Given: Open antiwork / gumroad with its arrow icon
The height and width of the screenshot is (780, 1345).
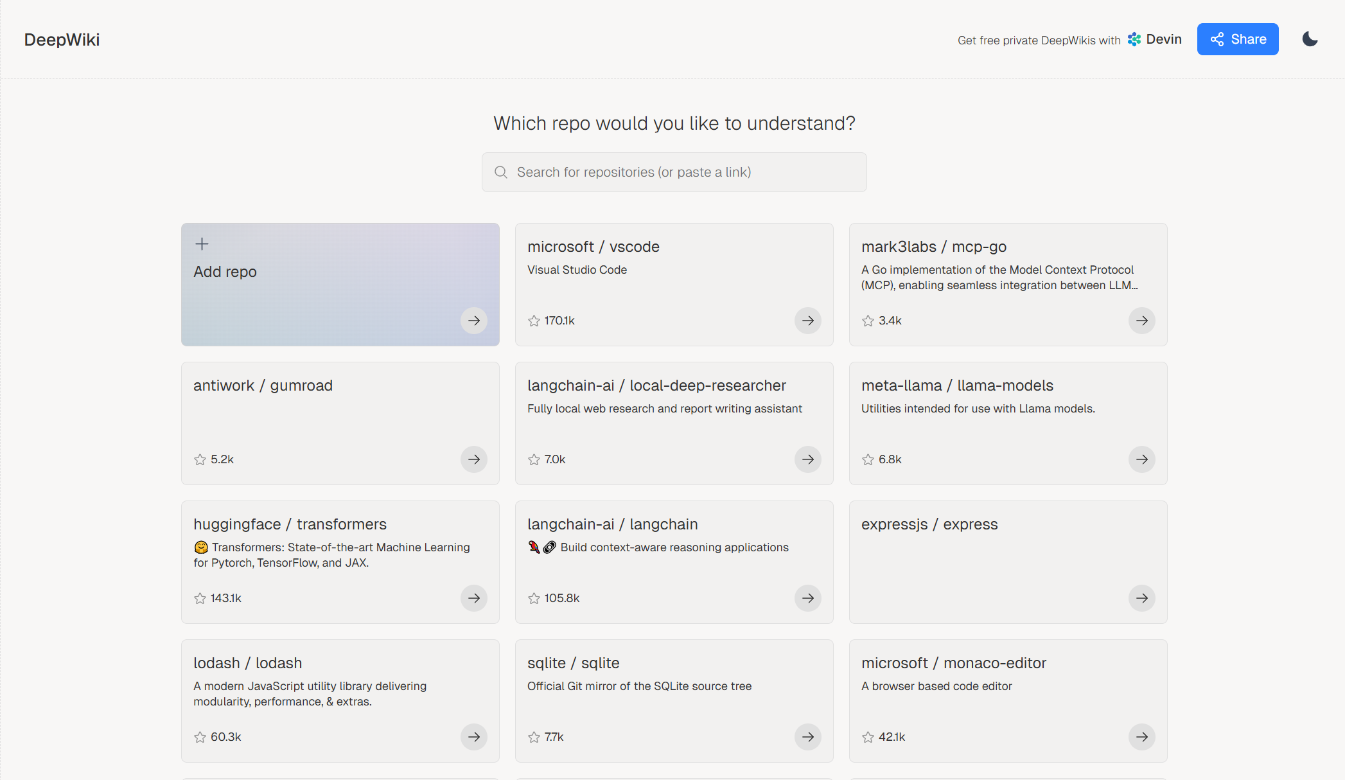Looking at the screenshot, I should tap(473, 459).
